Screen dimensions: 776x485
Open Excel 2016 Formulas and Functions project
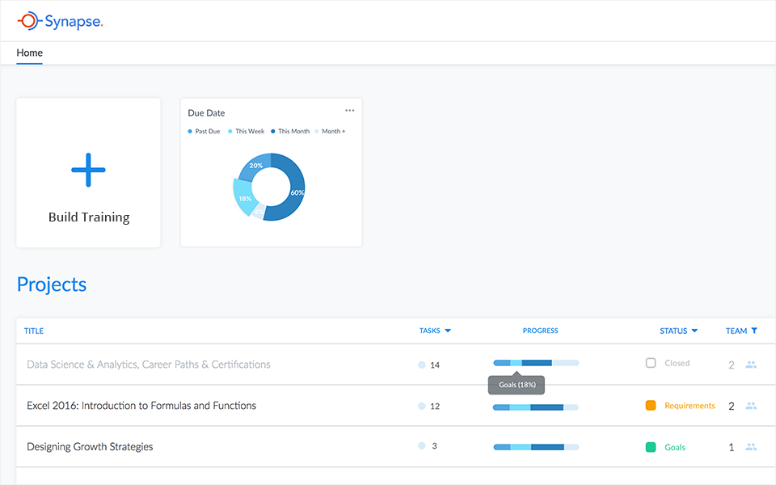click(x=141, y=406)
